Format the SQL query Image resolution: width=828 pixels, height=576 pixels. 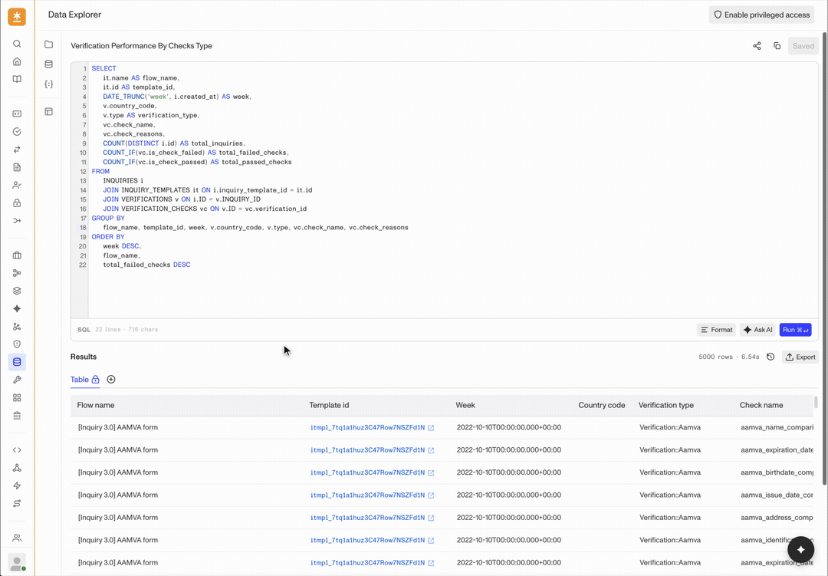716,330
